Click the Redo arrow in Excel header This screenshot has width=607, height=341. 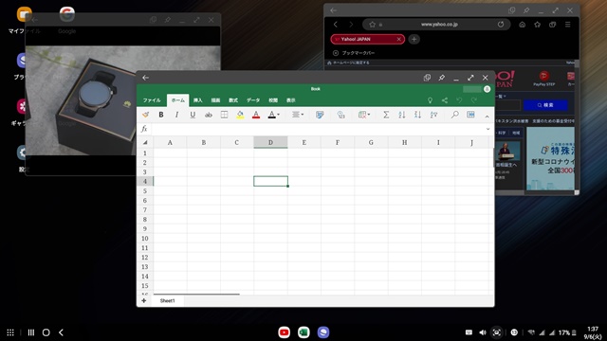pos(474,100)
